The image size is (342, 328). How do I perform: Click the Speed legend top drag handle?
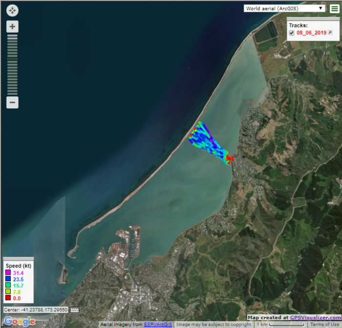18,259
